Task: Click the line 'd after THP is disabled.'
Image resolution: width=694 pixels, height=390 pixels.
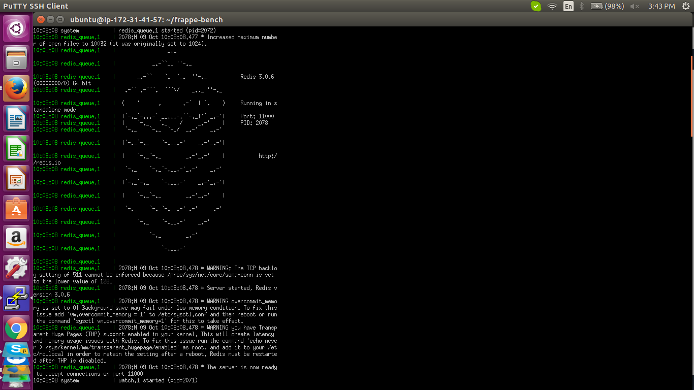Action: 70,361
